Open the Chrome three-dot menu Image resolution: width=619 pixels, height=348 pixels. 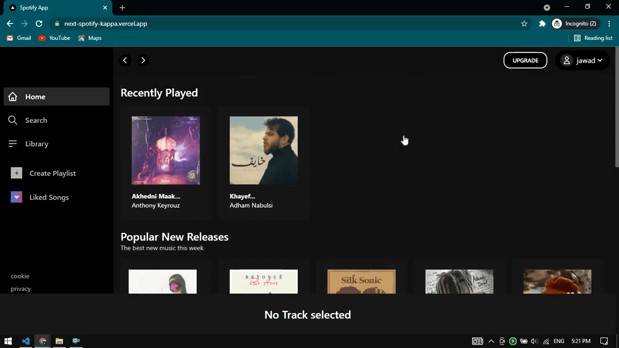coord(609,24)
